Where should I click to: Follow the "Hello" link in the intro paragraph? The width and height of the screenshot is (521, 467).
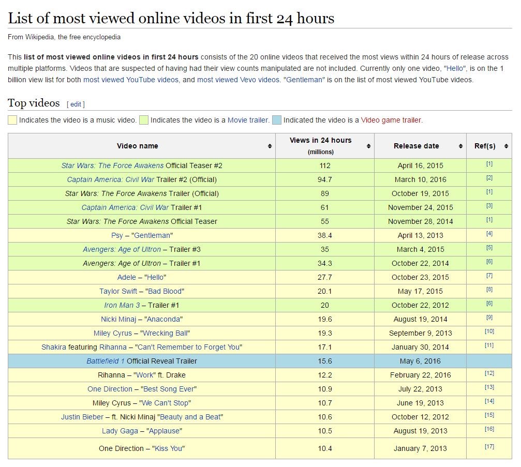[455, 68]
